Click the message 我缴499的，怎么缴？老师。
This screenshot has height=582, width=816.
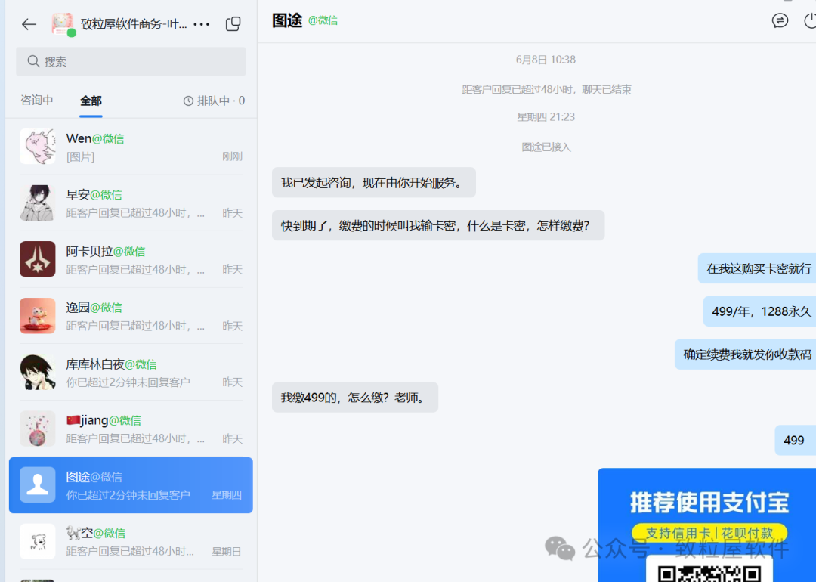pos(355,398)
